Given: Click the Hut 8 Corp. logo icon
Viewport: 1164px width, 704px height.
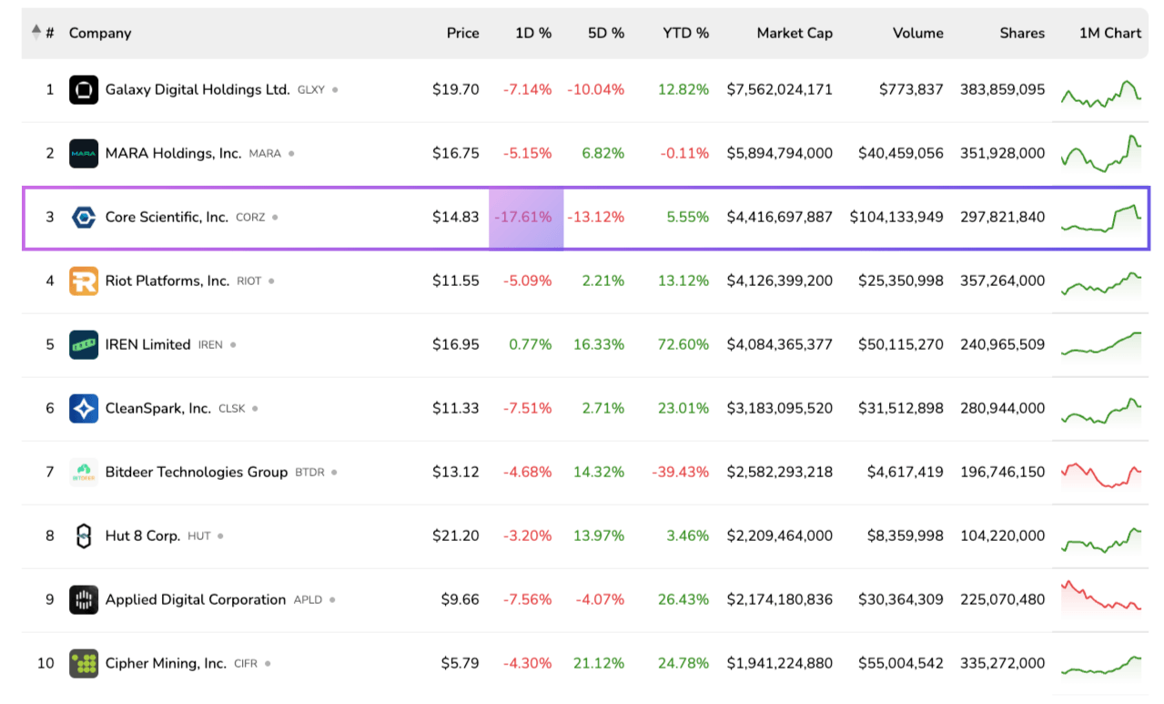Looking at the screenshot, I should (84, 536).
